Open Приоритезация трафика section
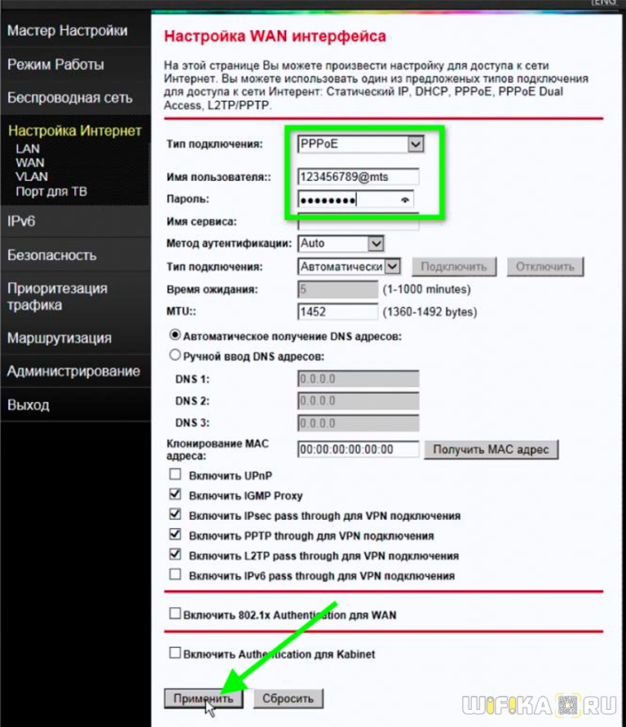Screen dimensions: 626x727 point(58,297)
